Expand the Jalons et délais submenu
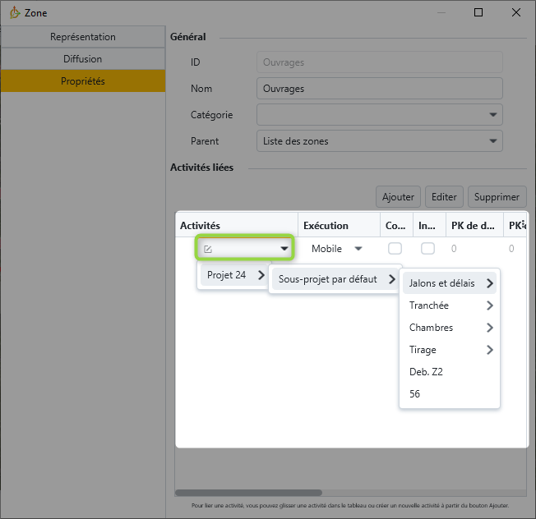The height and width of the screenshot is (519, 536). click(x=450, y=283)
